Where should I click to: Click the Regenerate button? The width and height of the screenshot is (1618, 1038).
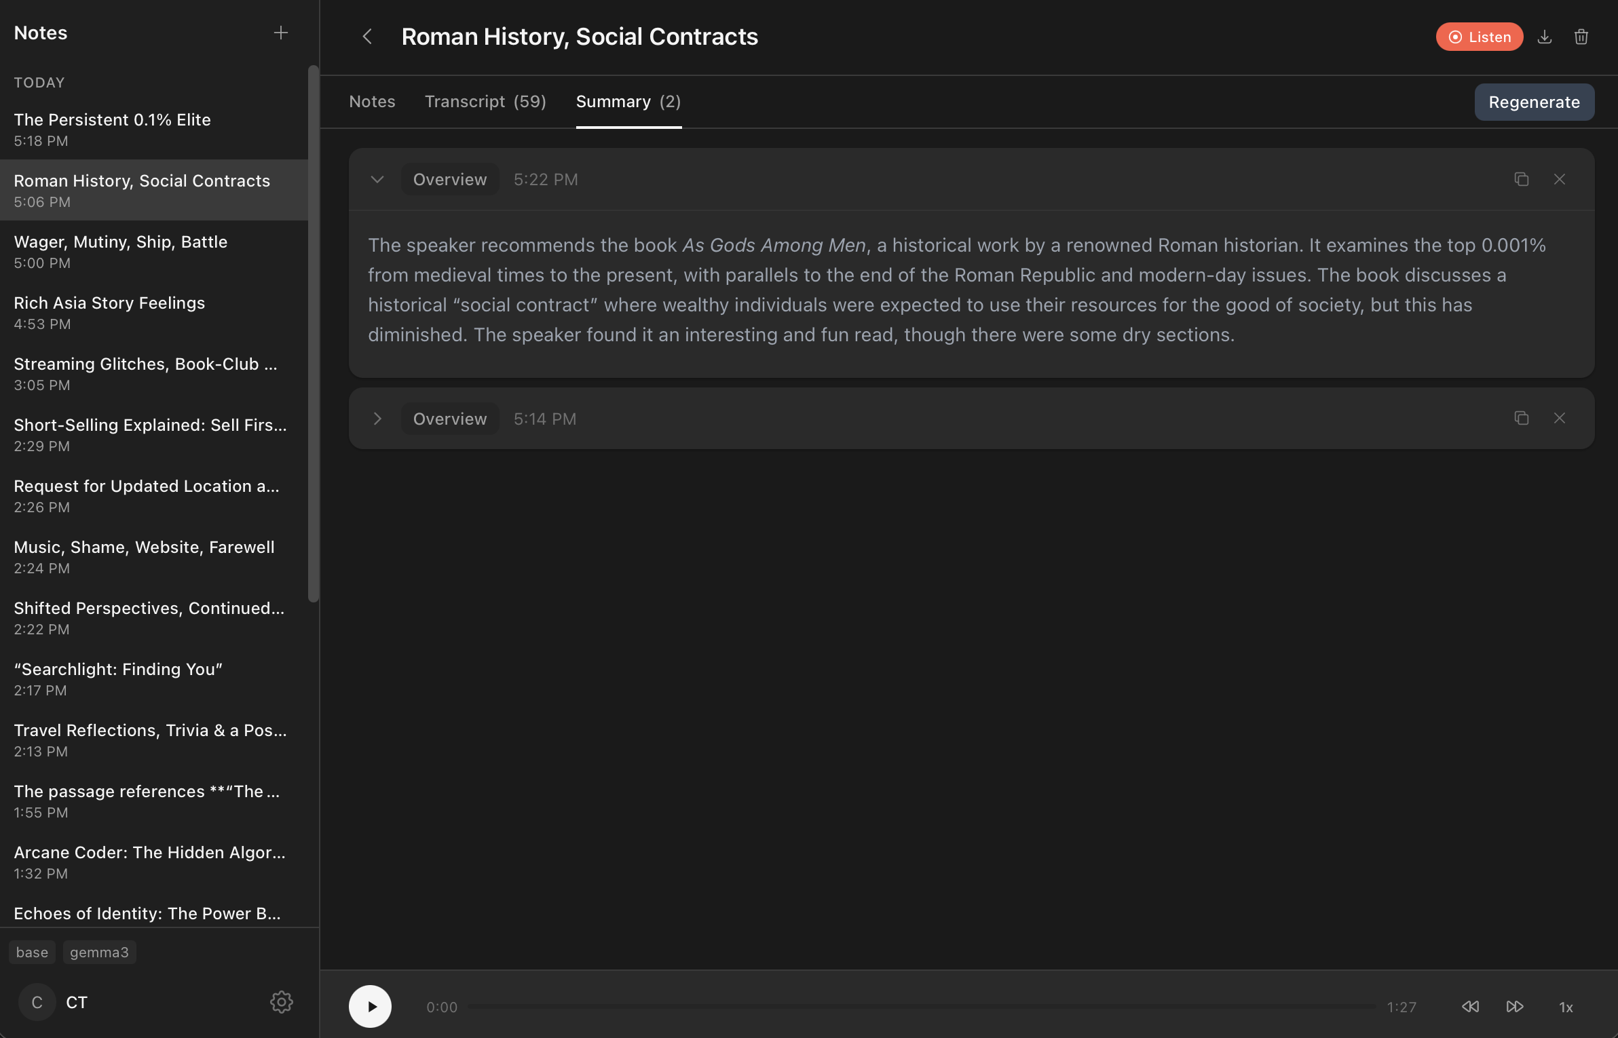click(x=1534, y=102)
